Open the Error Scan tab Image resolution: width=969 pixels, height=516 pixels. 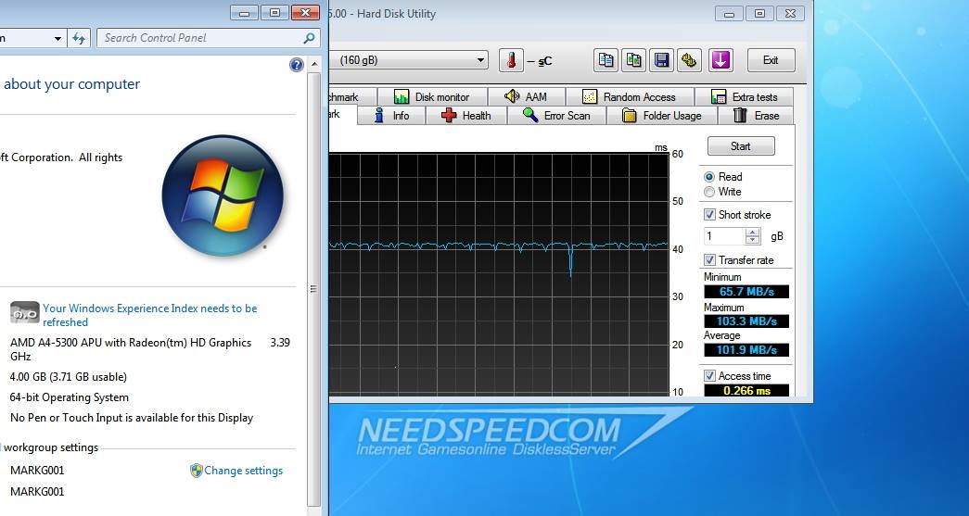pos(556,116)
